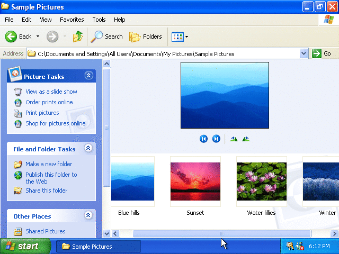Click the Share this folder icon

tap(17, 190)
